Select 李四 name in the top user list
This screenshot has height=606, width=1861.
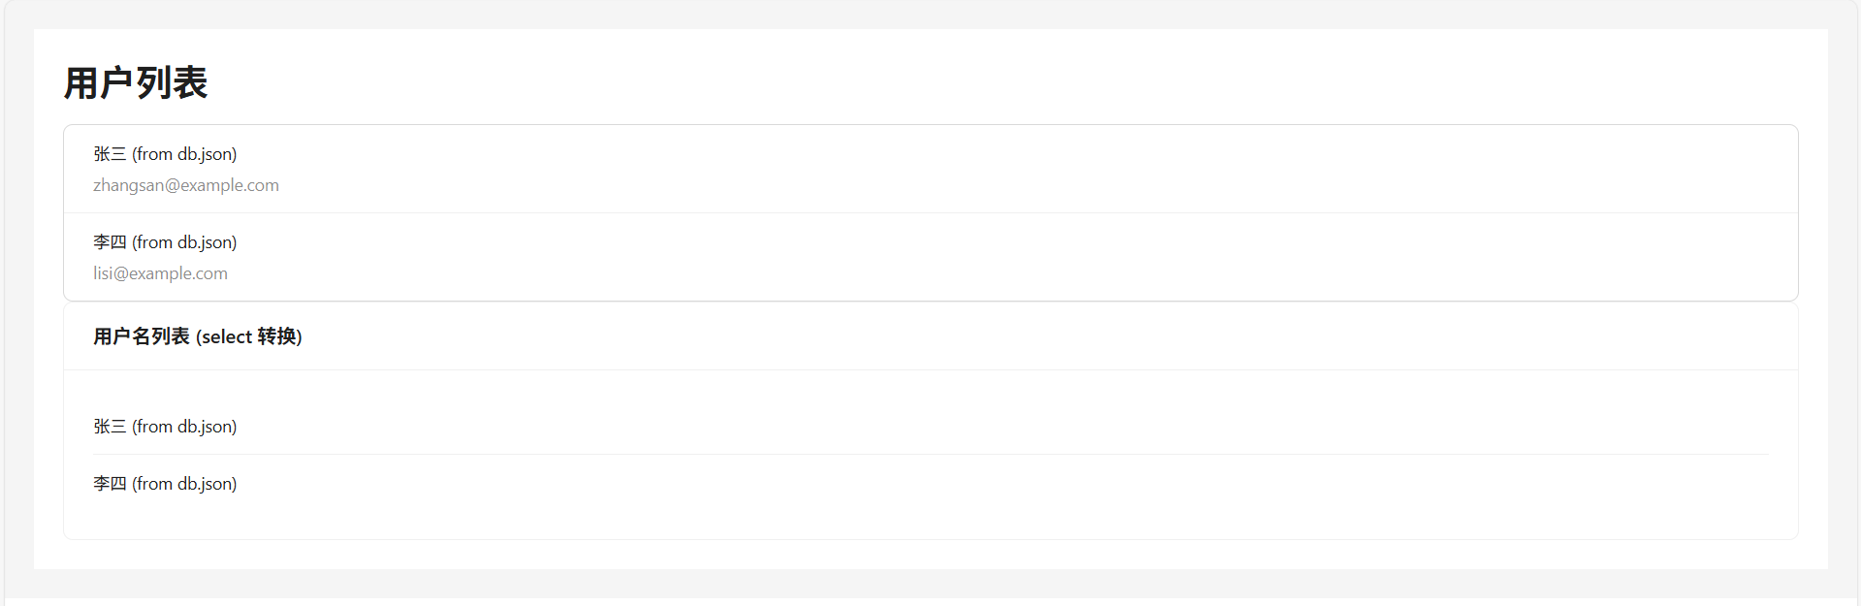pos(110,242)
